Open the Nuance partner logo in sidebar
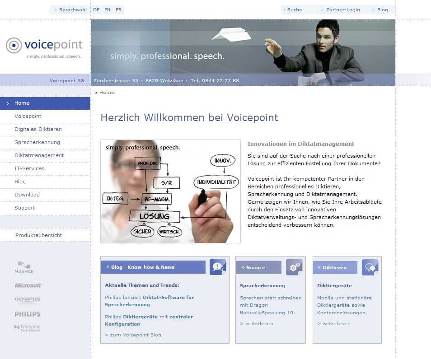Viewport: 431px width, 359px height. [x=24, y=267]
